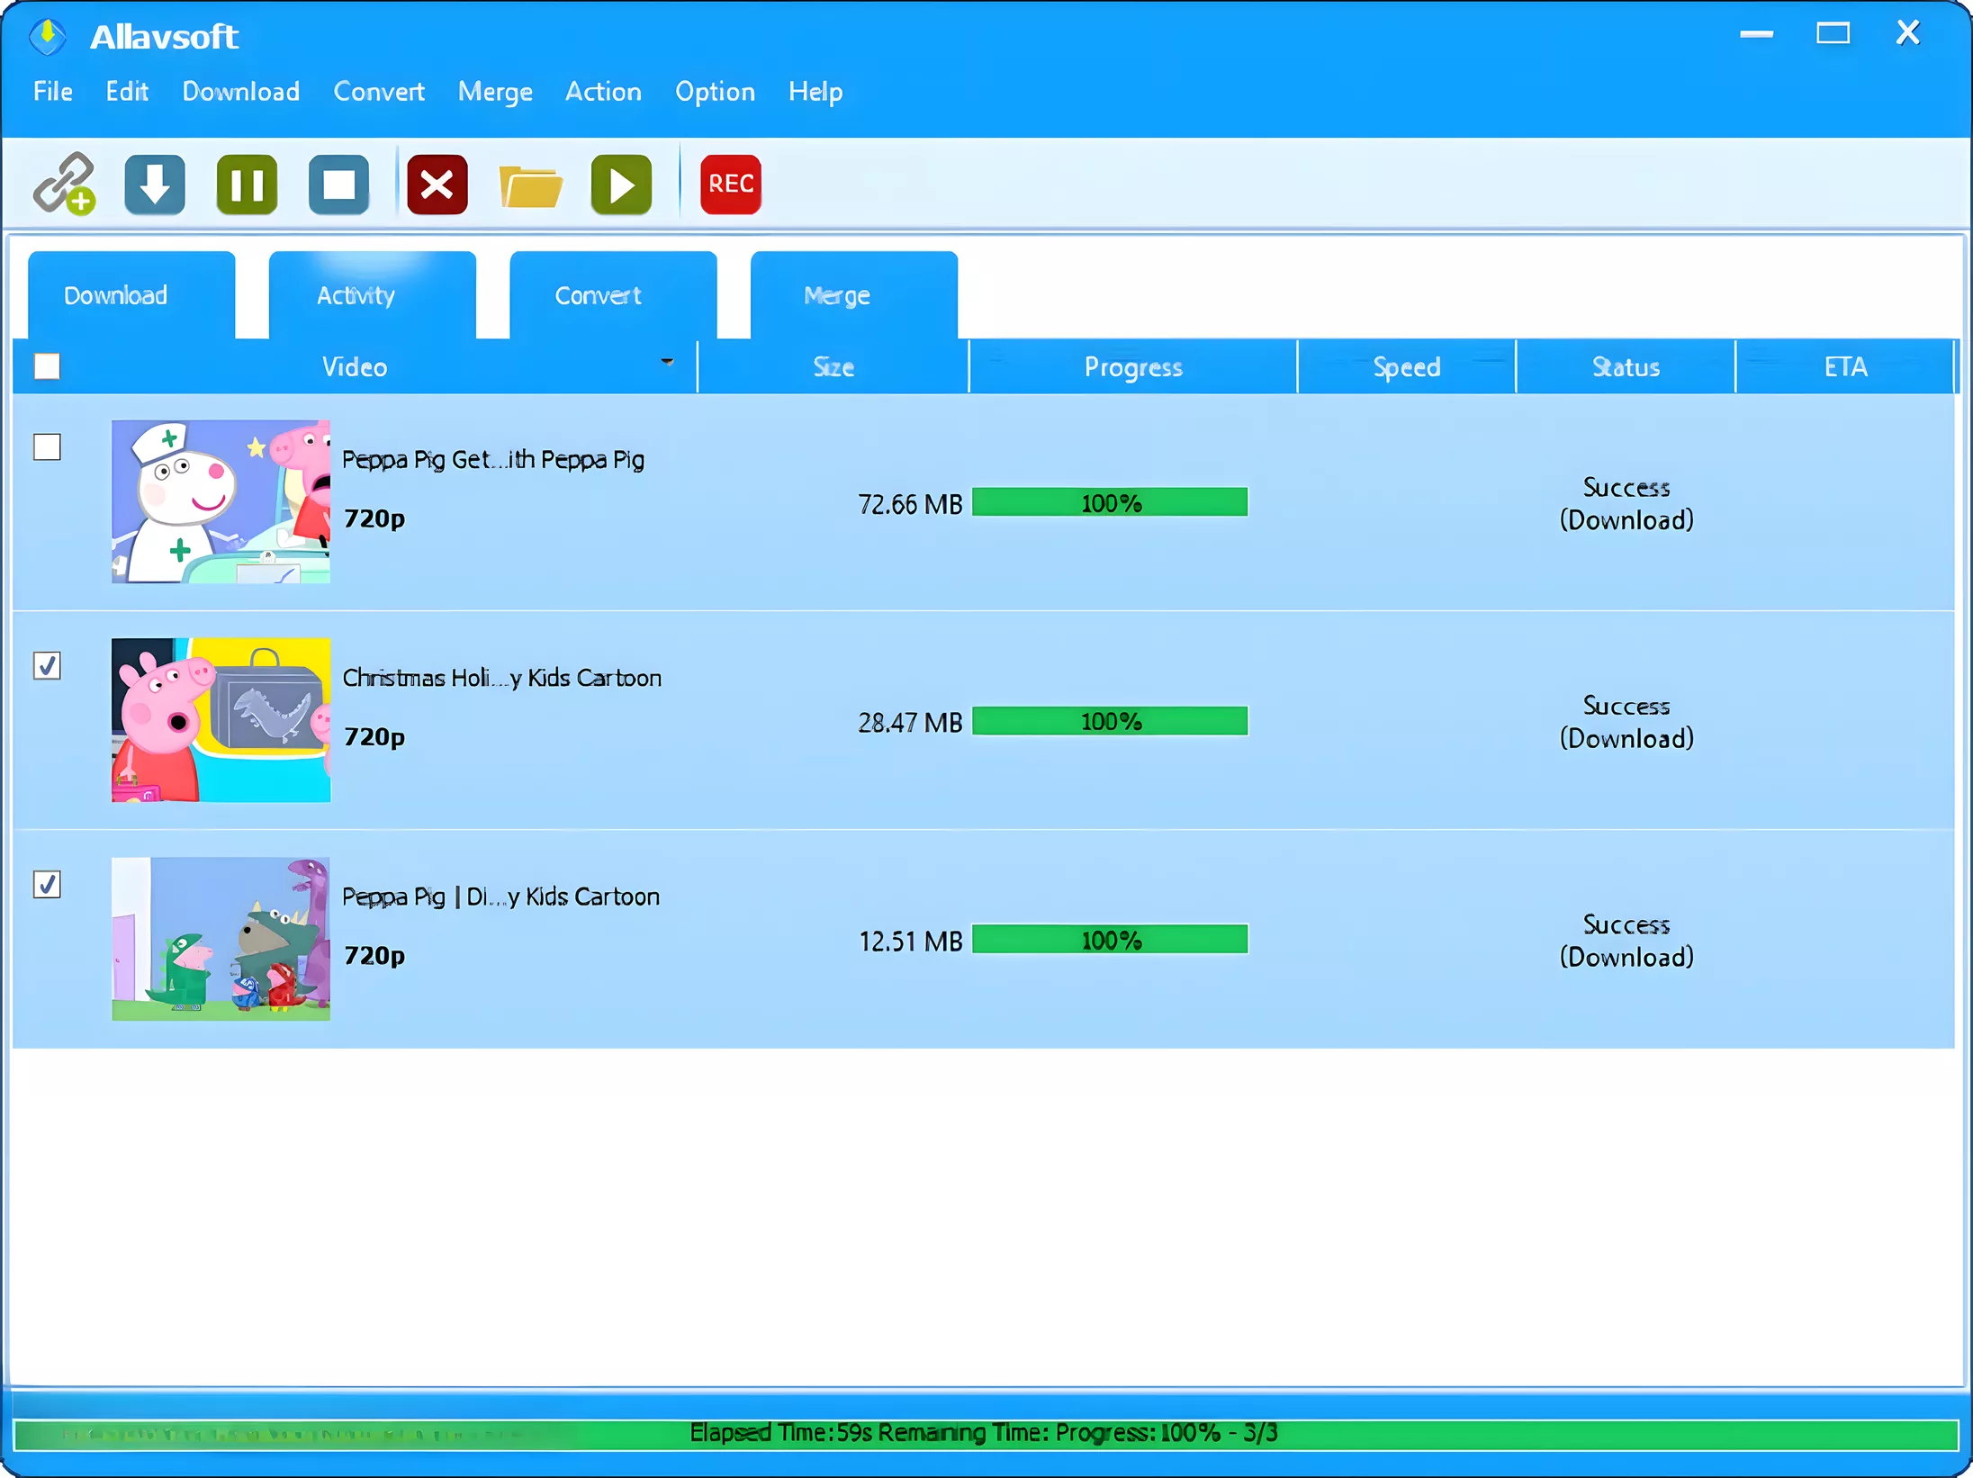
Task: Start screen recording with the REC icon
Action: coord(730,184)
